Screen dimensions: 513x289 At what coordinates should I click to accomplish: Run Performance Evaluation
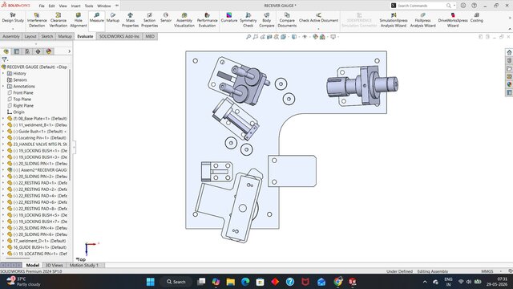pyautogui.click(x=207, y=20)
